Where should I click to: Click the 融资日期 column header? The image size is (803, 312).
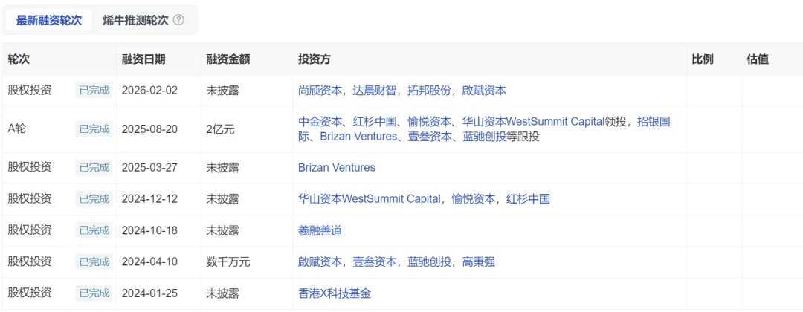point(143,59)
